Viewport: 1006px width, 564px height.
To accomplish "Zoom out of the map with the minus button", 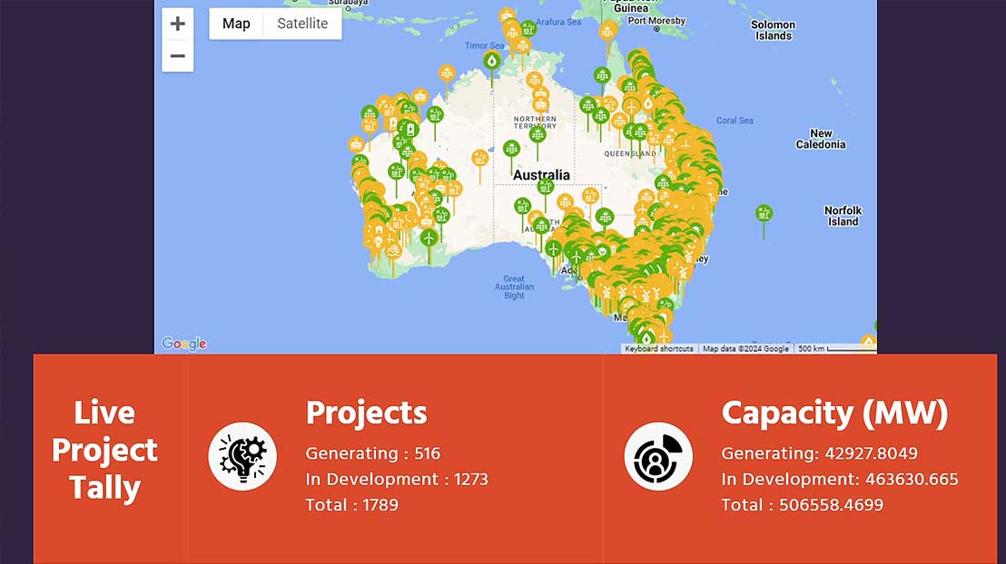I will point(178,55).
